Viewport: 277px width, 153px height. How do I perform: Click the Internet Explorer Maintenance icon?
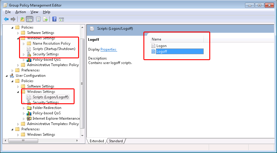click(x=29, y=118)
